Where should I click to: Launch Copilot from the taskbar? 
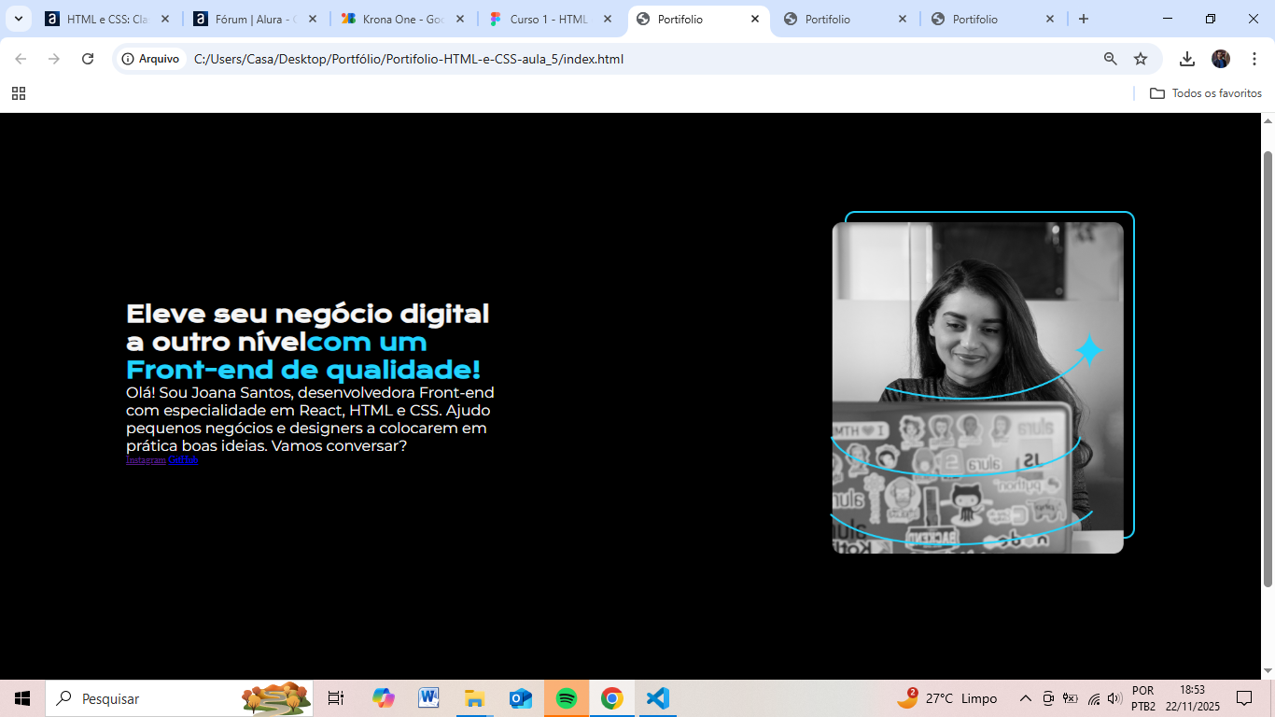[383, 698]
